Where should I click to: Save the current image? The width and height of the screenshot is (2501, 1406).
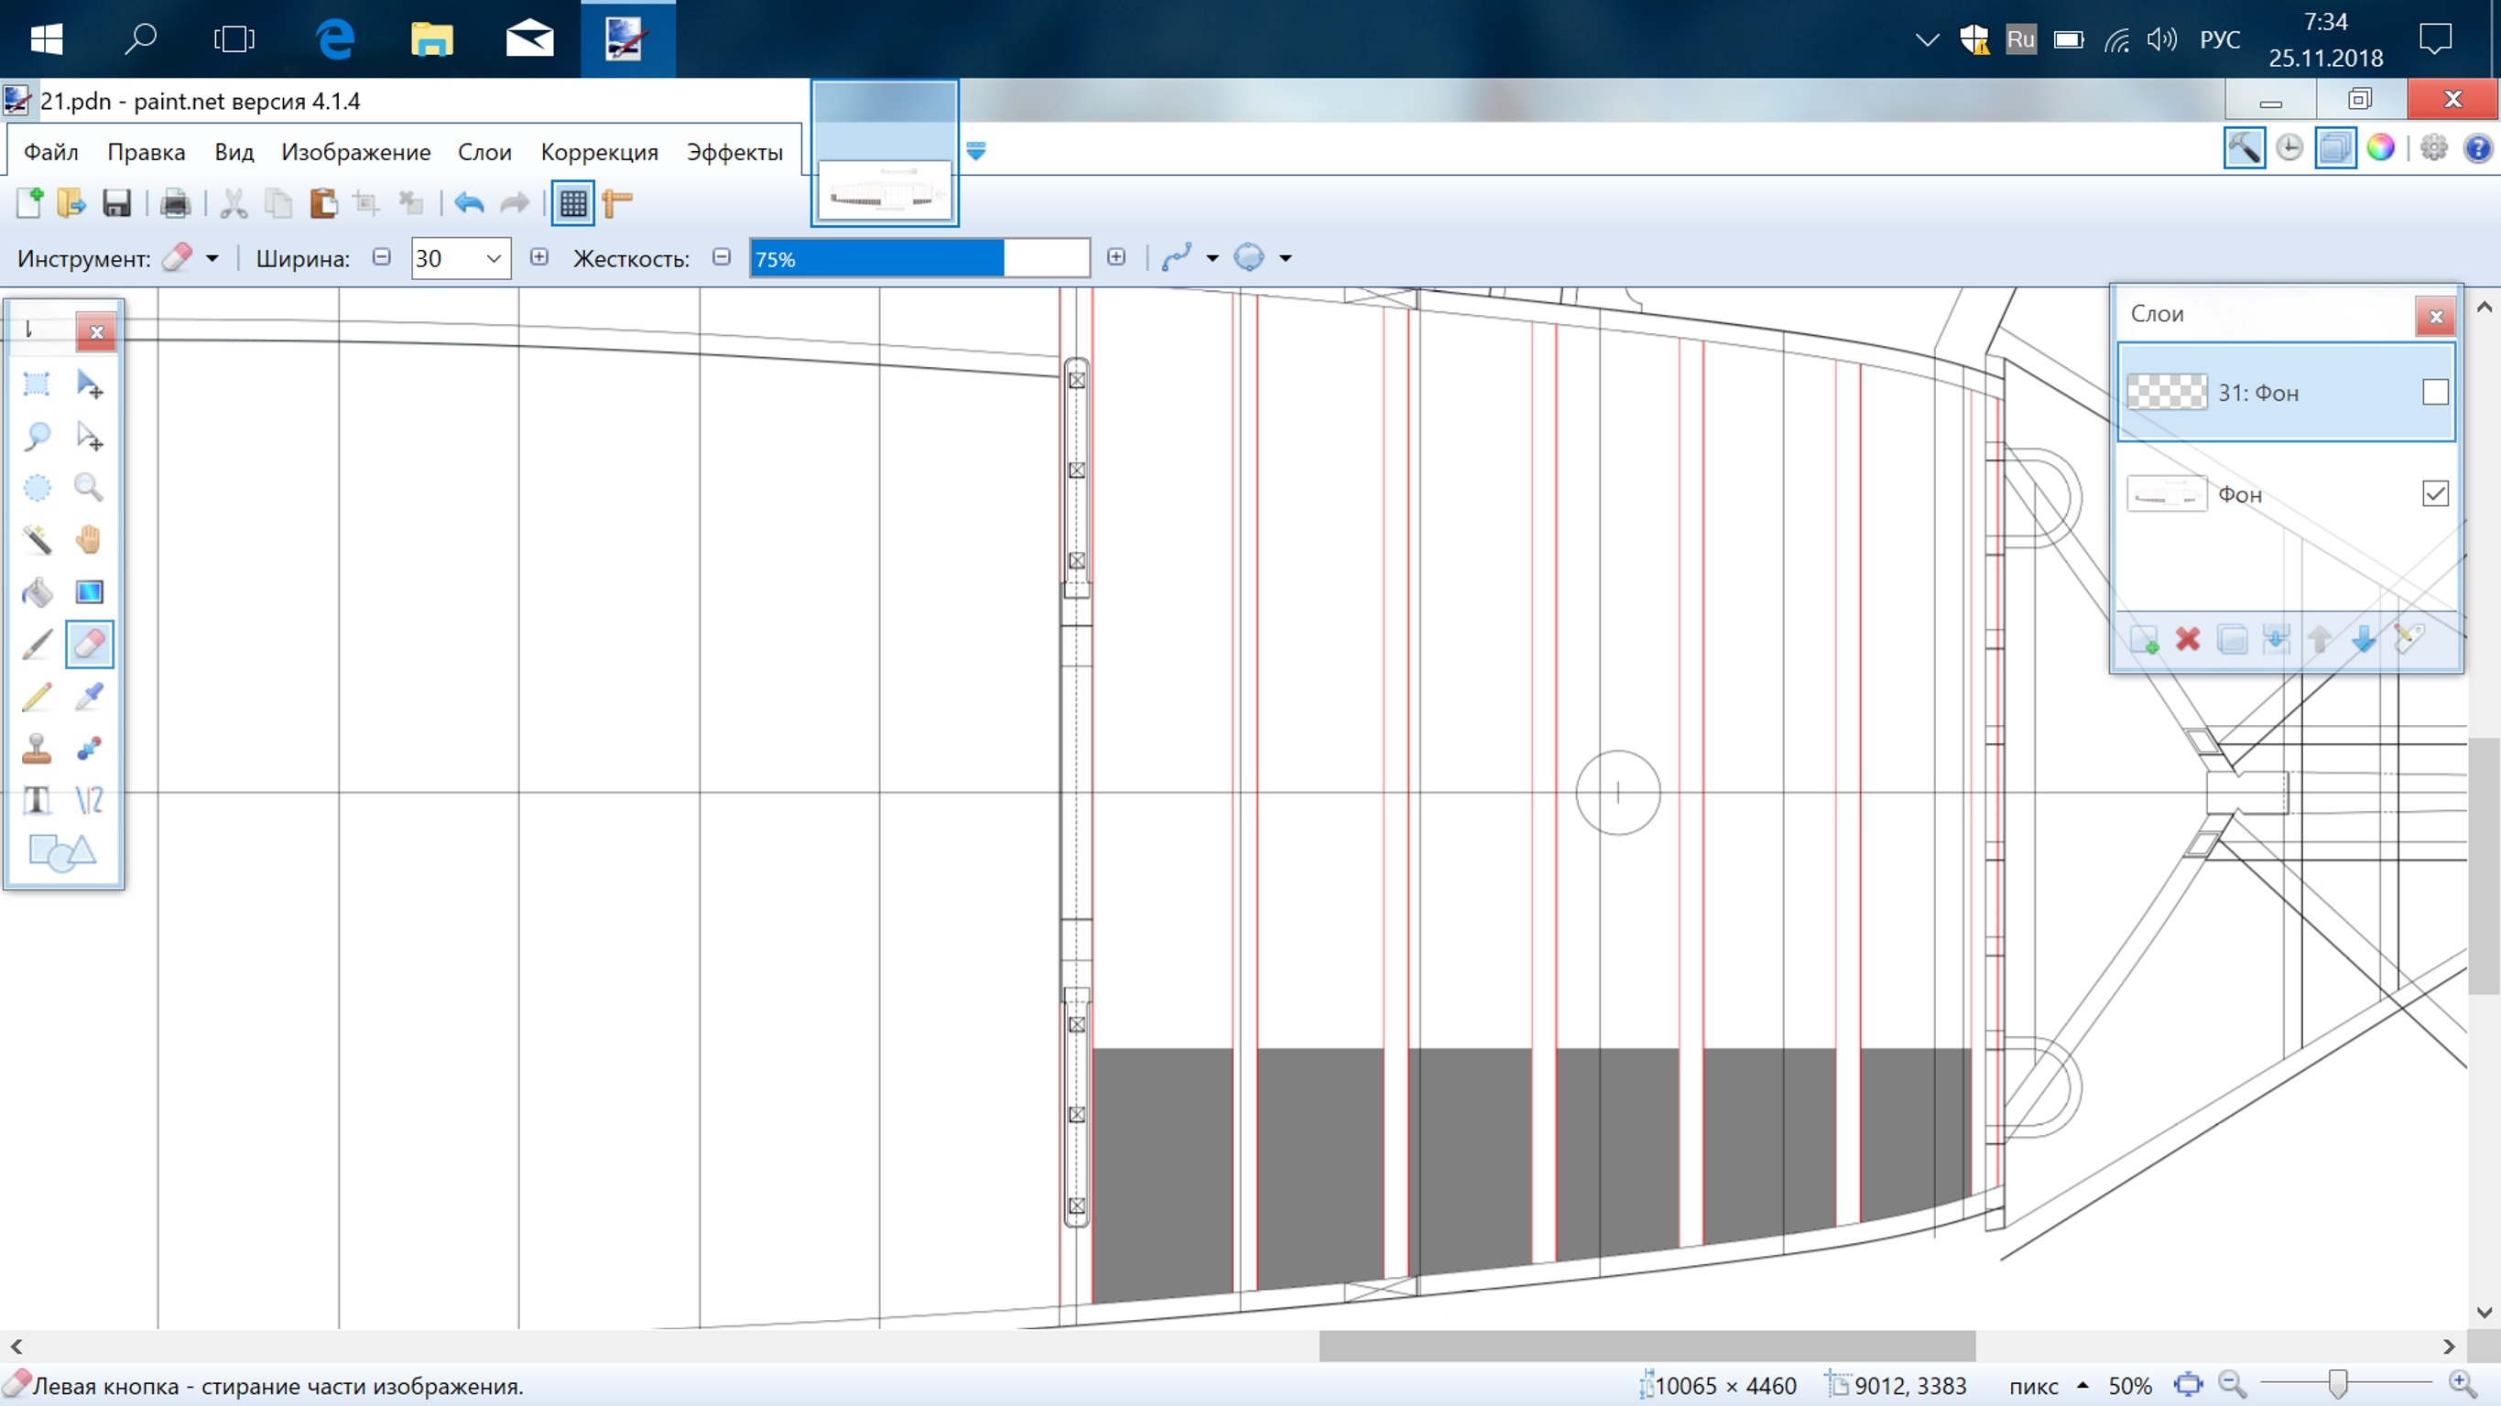[116, 204]
